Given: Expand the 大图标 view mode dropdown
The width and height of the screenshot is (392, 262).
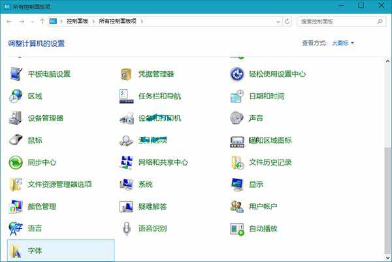Looking at the screenshot, I should point(343,43).
